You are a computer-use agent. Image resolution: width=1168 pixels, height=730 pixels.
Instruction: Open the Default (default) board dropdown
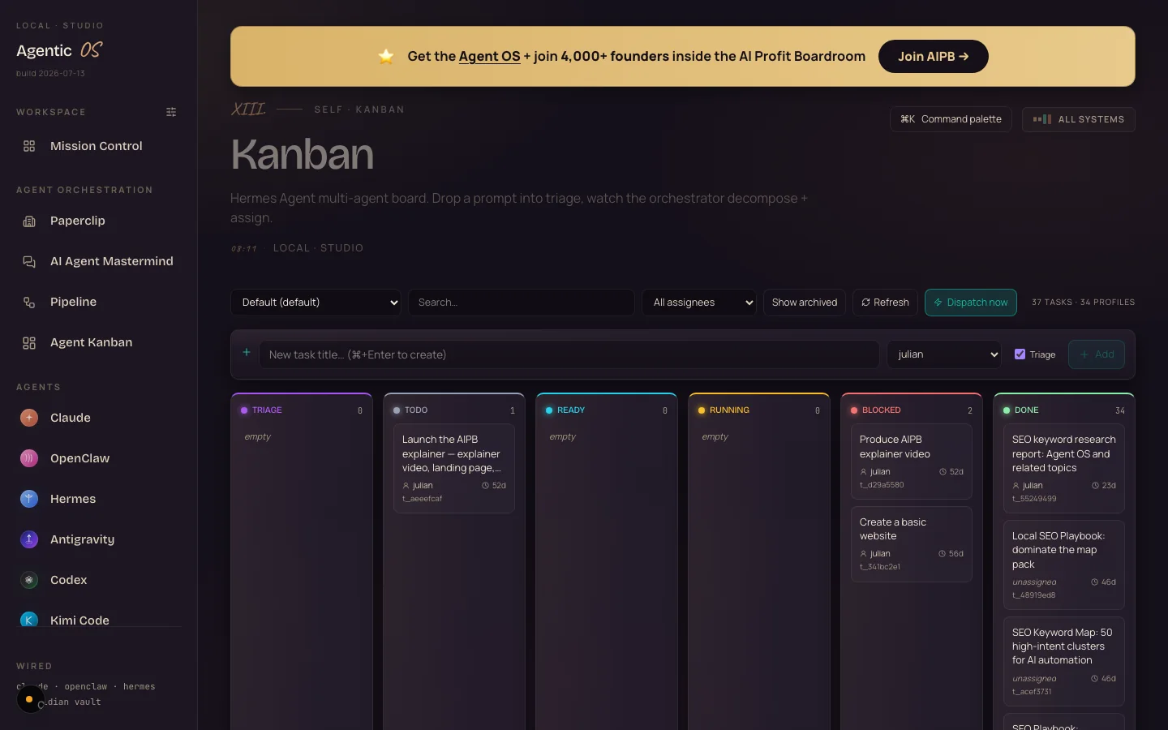click(316, 303)
